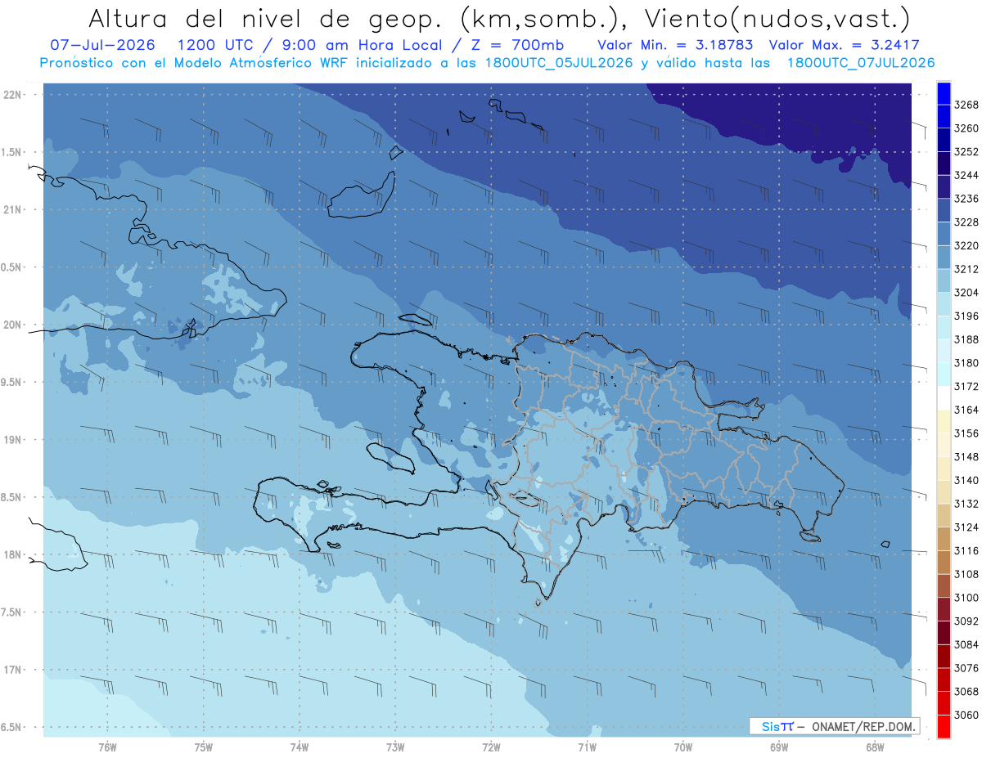Click the 76W longitude label

pos(107,747)
